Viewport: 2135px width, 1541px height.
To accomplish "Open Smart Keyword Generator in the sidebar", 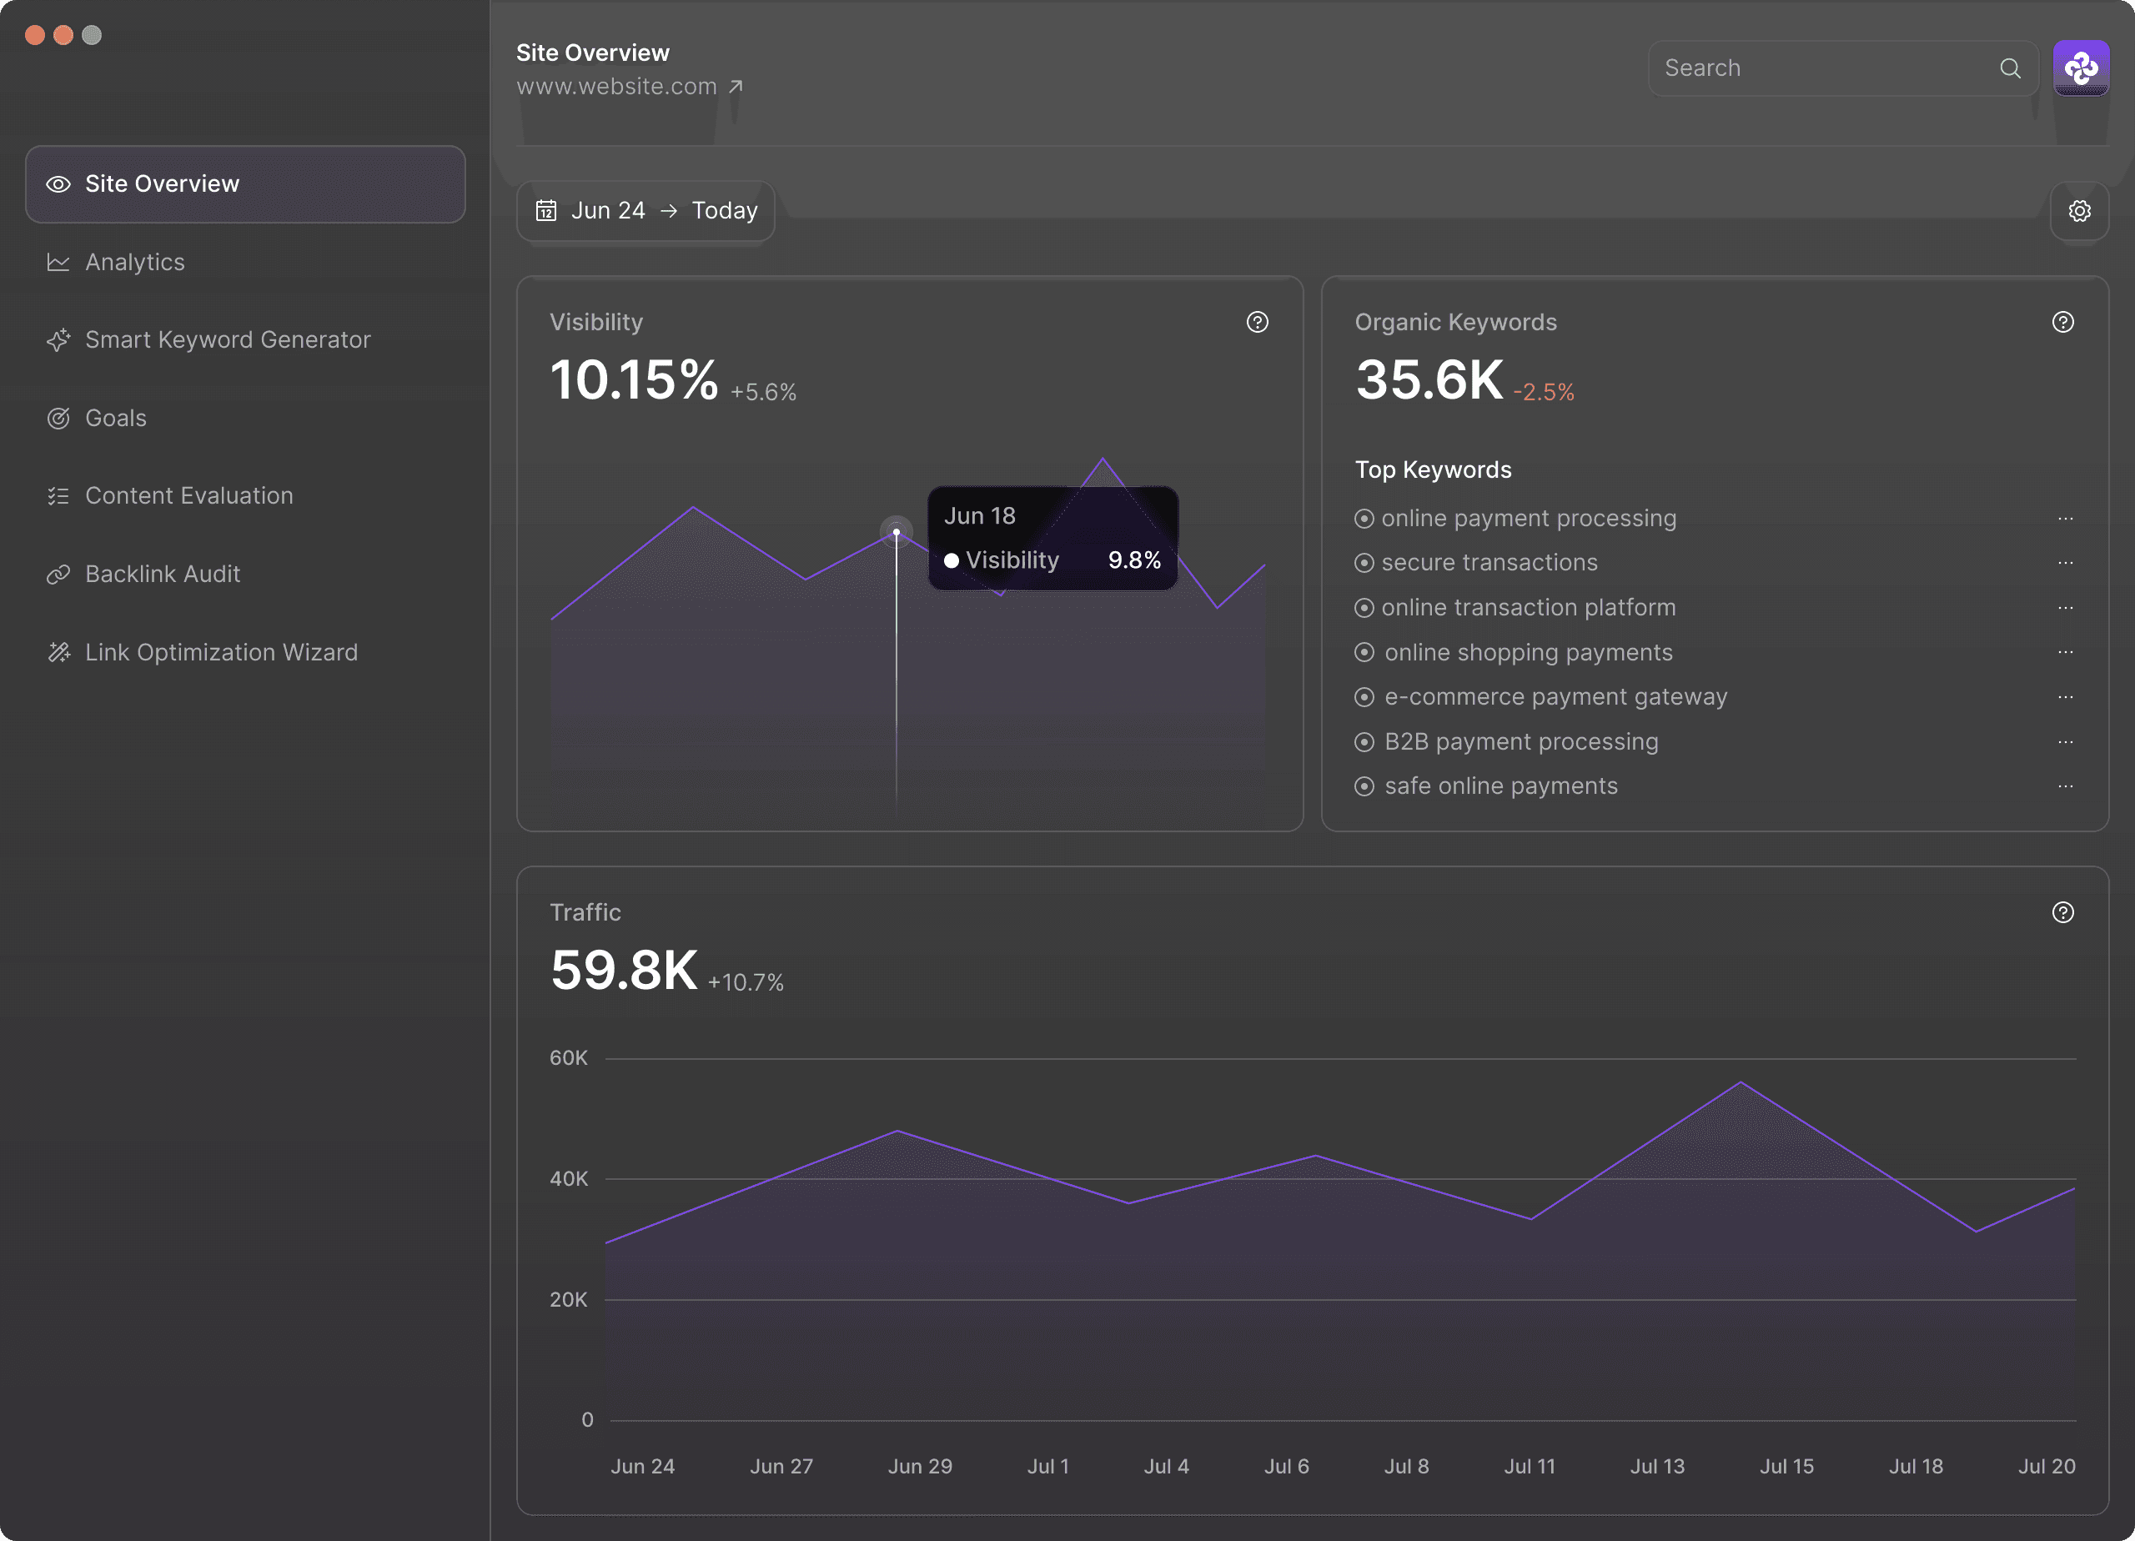I will point(227,340).
